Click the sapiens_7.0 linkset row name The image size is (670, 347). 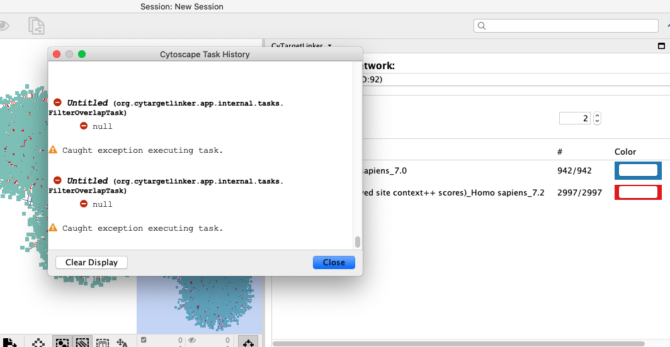tap(383, 171)
